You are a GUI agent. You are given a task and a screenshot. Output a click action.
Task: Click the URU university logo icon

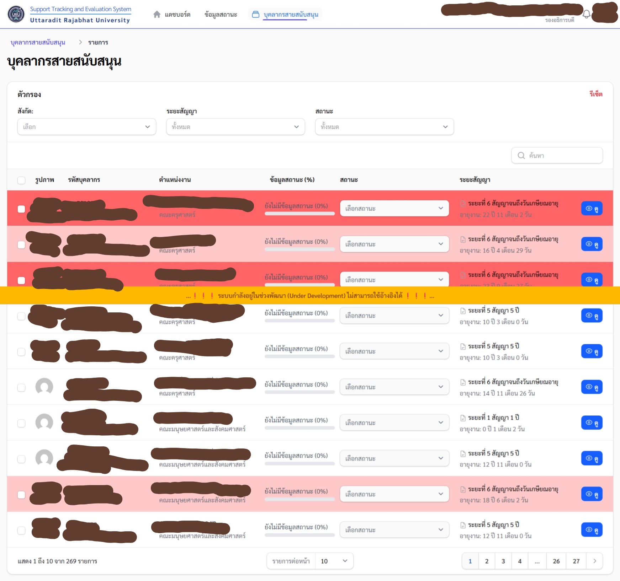coord(16,15)
